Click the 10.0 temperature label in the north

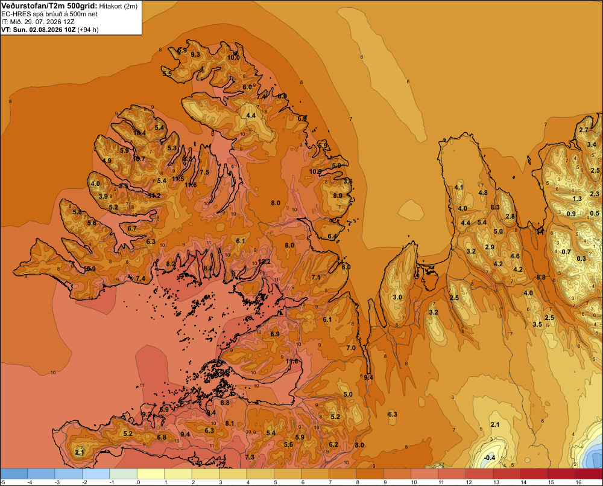click(x=233, y=57)
